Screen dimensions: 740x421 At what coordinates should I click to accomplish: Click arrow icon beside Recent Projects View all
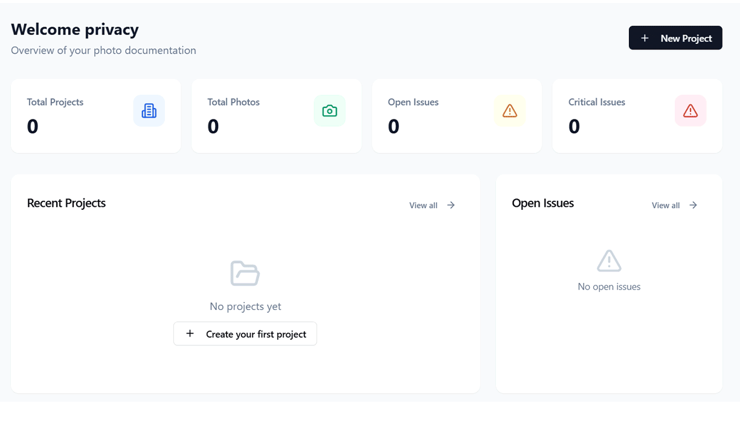coord(451,205)
